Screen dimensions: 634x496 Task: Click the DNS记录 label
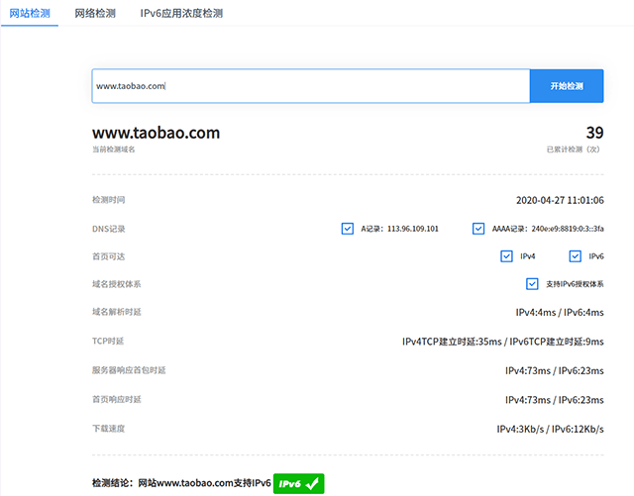(x=108, y=229)
